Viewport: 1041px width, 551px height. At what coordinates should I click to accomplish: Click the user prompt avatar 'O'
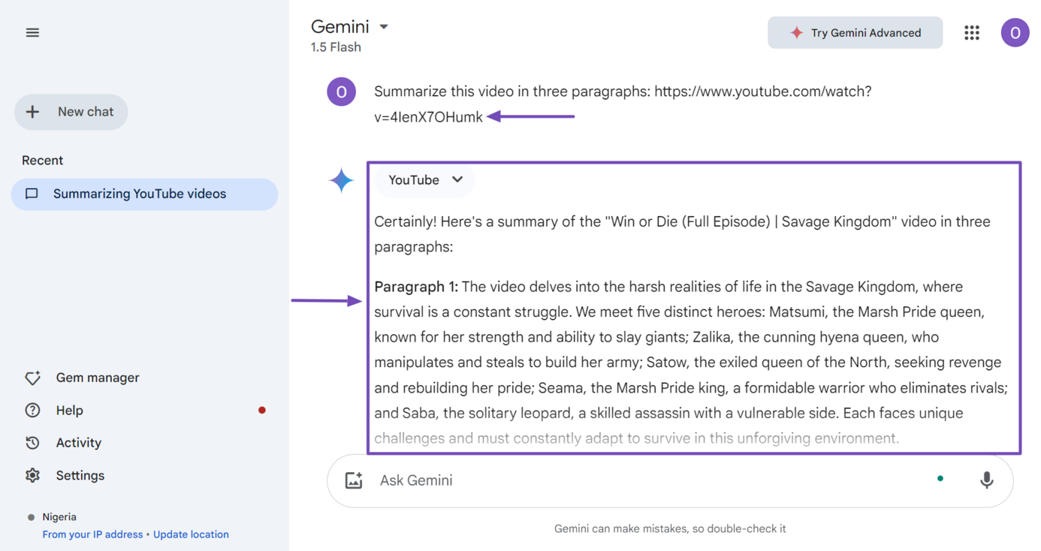coord(341,92)
